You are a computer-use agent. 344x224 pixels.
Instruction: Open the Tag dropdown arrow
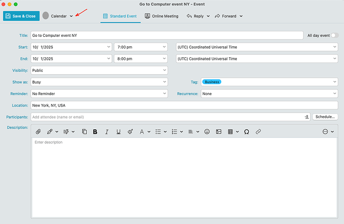click(335, 82)
